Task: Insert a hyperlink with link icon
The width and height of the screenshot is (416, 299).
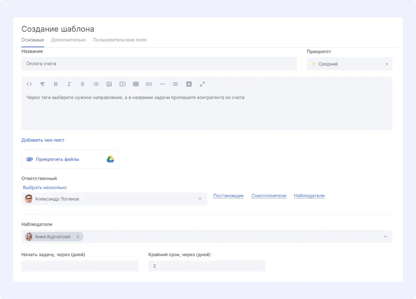Action: [149, 84]
